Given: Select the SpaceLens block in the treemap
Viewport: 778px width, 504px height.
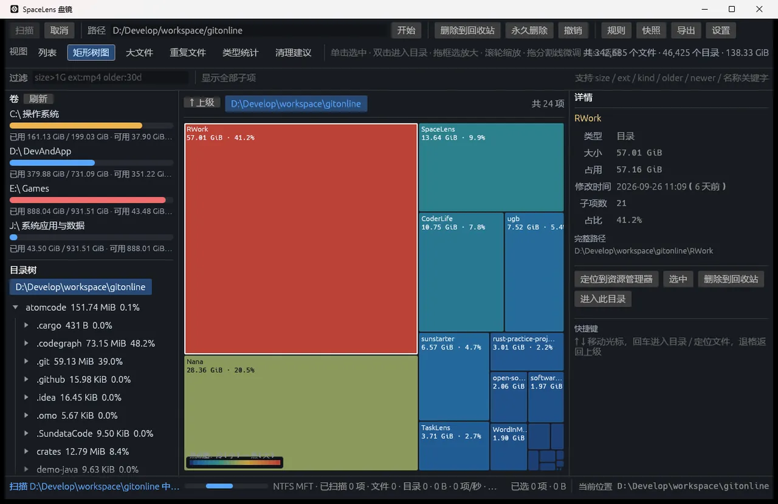Looking at the screenshot, I should (x=491, y=167).
